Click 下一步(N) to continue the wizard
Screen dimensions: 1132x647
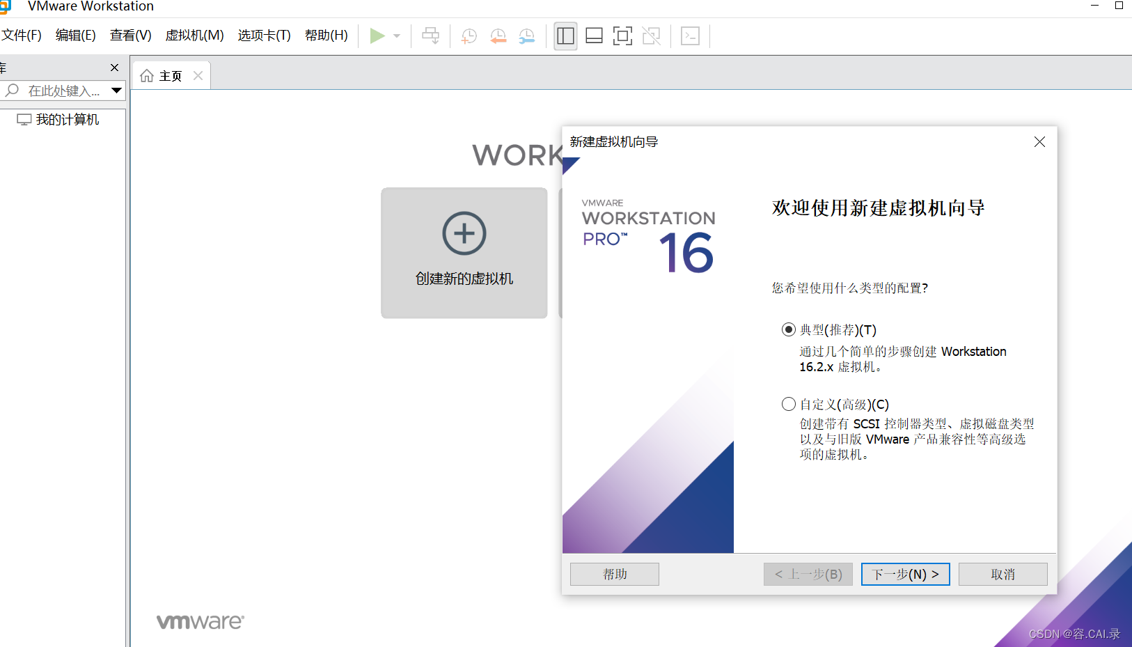click(x=906, y=574)
